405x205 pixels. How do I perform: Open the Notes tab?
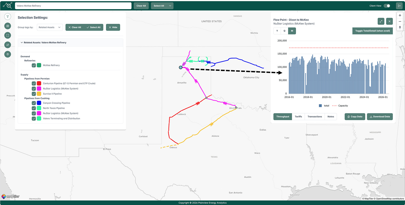pyautogui.click(x=331, y=117)
